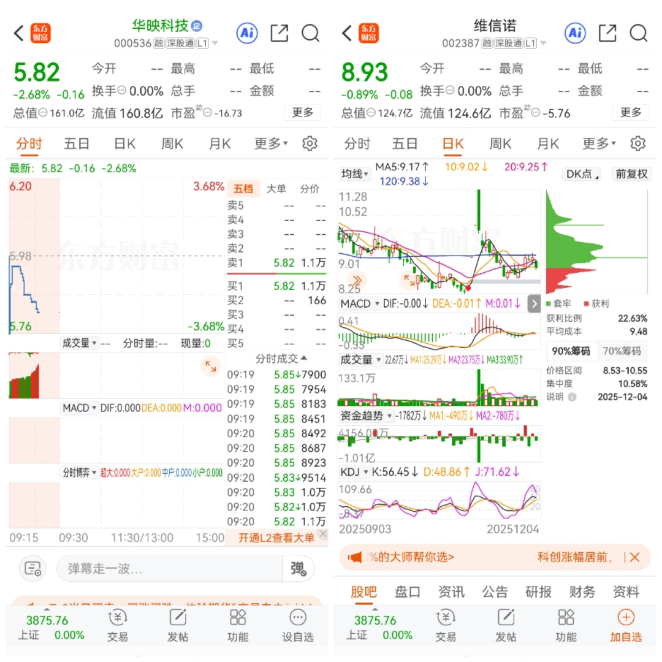
Task: Open the danmaku list icon
Action: [32, 568]
